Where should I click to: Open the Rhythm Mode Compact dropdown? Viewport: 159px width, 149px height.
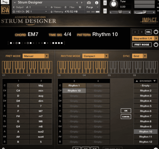(x=95, y=56)
